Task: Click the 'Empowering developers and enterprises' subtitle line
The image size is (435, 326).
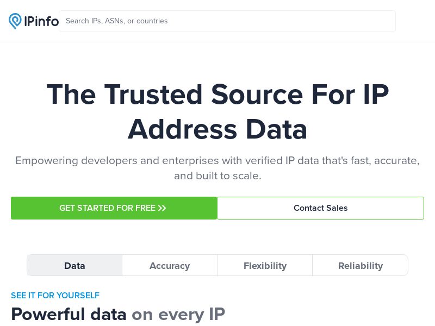Action: click(x=217, y=161)
